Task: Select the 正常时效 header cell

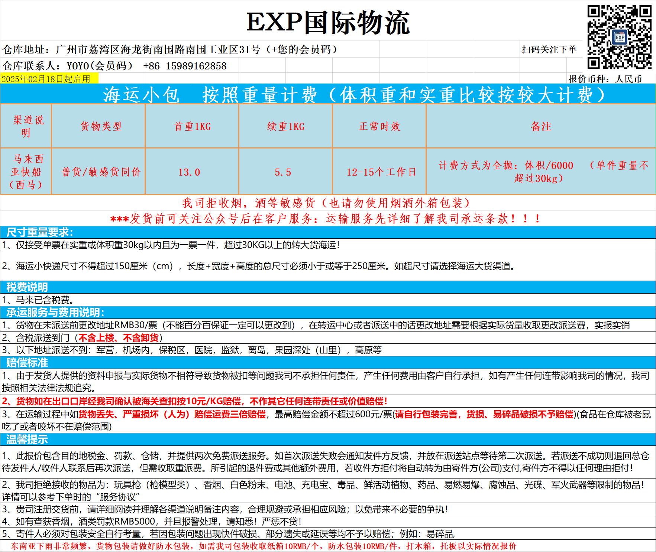Action: click(x=379, y=126)
